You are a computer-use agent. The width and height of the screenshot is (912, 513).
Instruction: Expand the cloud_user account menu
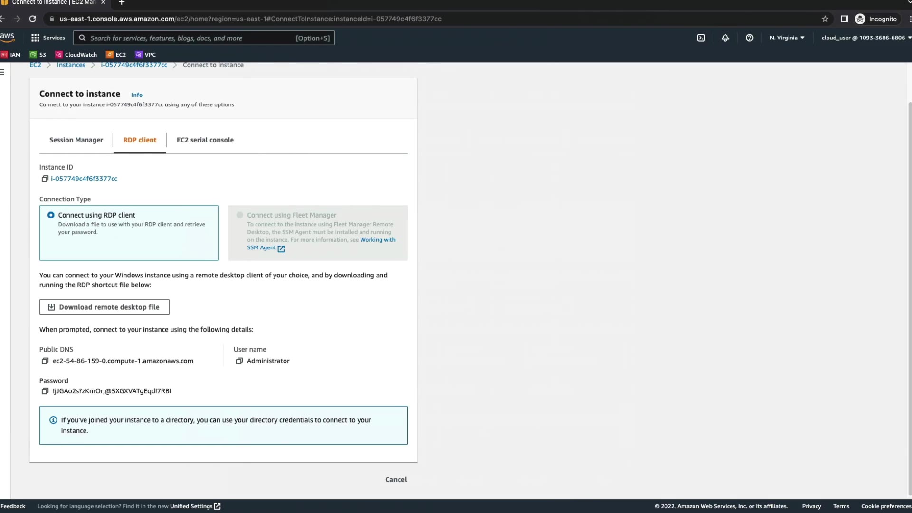coord(865,38)
